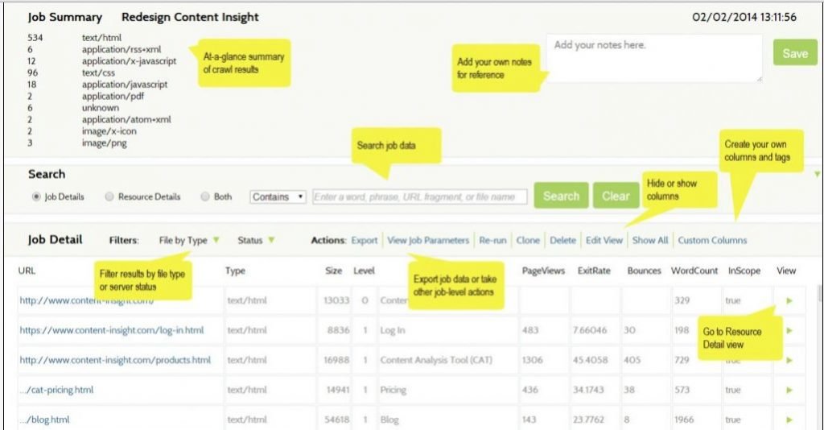Image resolution: width=824 pixels, height=430 pixels.
Task: Select the Resource Details radio button
Action: click(x=109, y=196)
